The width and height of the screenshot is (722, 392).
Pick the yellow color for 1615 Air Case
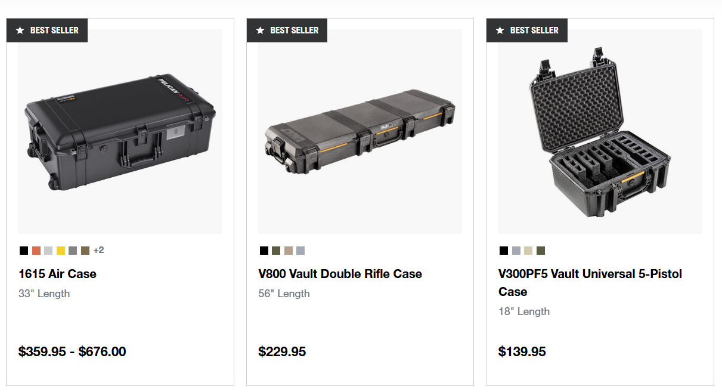61,251
